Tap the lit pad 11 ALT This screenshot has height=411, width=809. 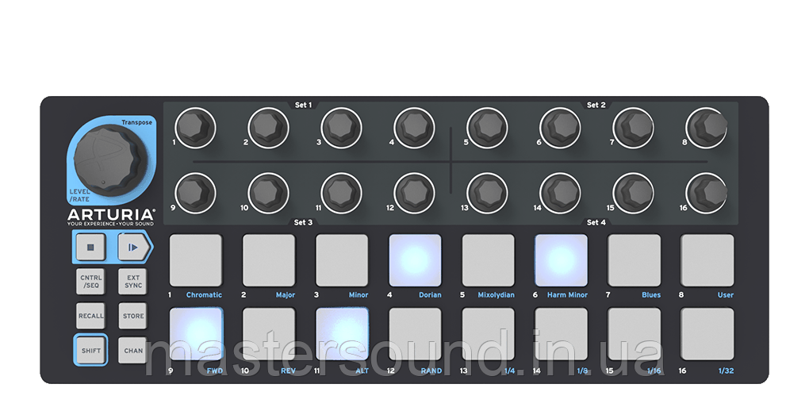click(342, 334)
